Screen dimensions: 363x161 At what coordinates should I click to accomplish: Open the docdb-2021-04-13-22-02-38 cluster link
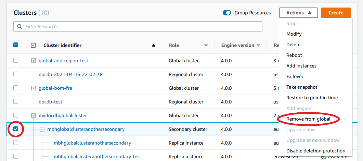coord(70,74)
